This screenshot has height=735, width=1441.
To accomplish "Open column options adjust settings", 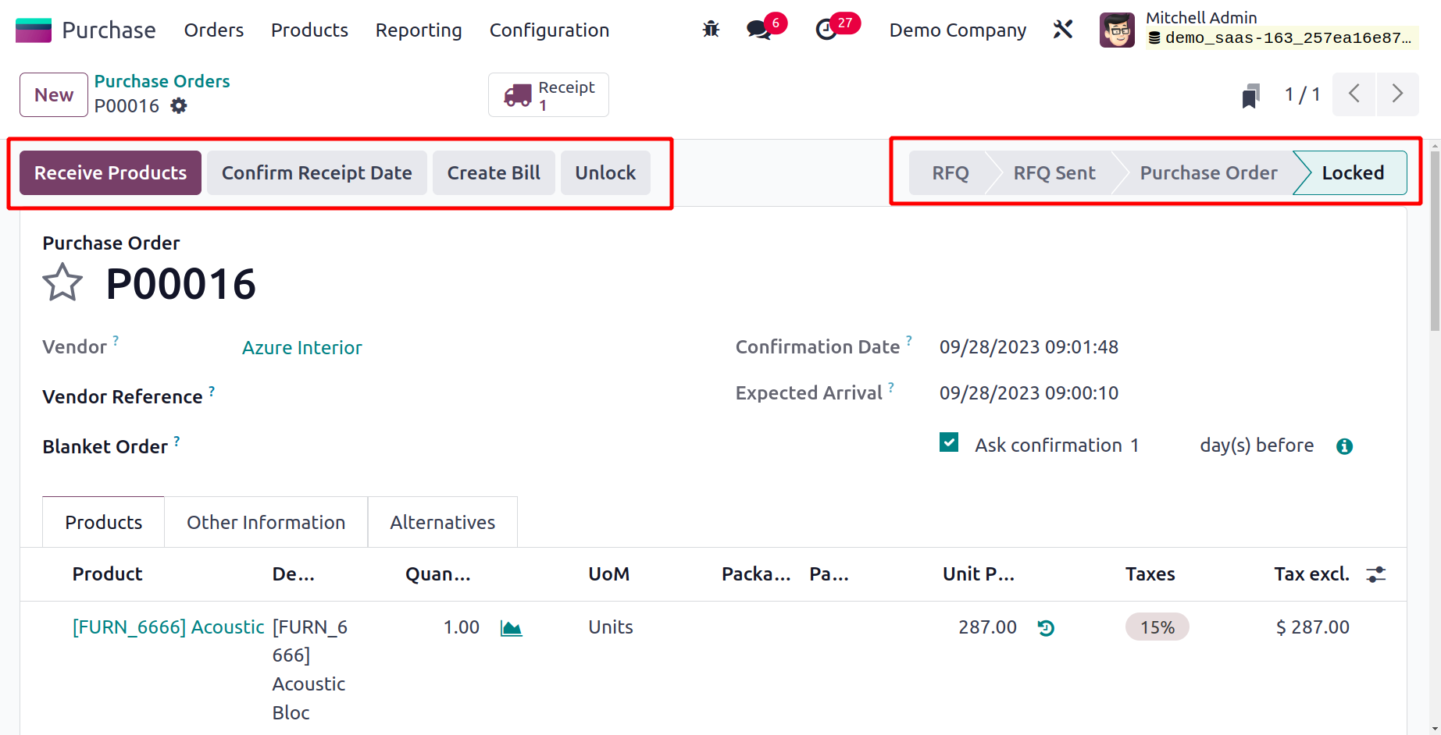I will coord(1376,575).
